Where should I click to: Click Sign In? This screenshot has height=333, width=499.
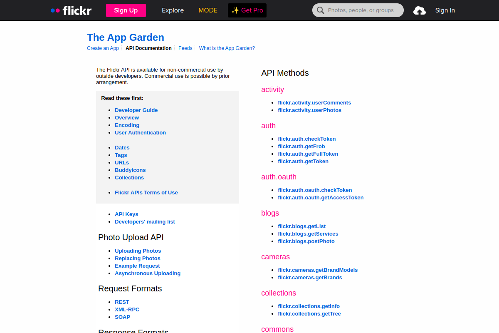pyautogui.click(x=445, y=10)
